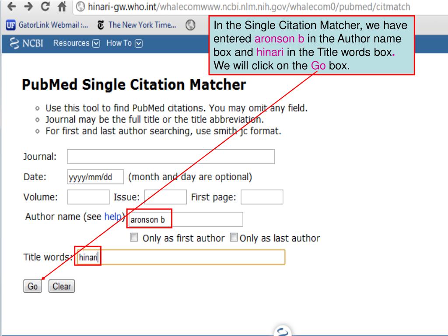Viewport: 448px width, 336px height.
Task: Expand the How To dropdown menu
Action: pyautogui.click(x=124, y=43)
